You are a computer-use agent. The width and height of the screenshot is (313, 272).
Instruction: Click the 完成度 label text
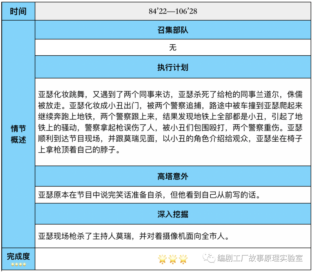[x=18, y=256]
